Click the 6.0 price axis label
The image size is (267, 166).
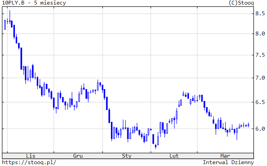260,129
